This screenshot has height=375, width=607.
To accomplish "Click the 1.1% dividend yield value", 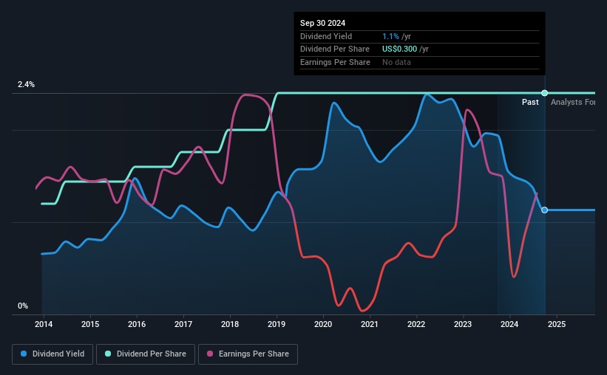I will [390, 36].
